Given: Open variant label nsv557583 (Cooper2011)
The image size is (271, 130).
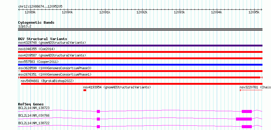Looking at the screenshot, I should coord(38,62).
